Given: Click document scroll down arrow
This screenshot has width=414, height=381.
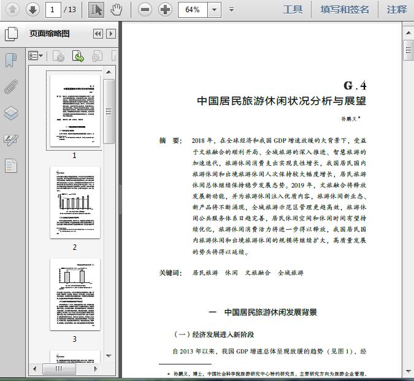Looking at the screenshot, I should point(408,371).
